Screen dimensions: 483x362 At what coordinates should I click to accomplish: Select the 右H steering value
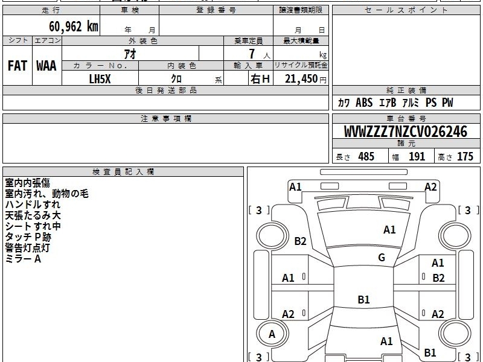click(260, 79)
